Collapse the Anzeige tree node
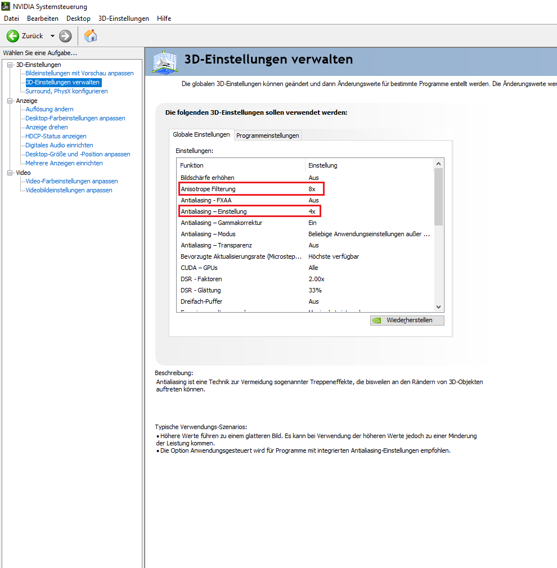The width and height of the screenshot is (557, 568). coord(10,101)
